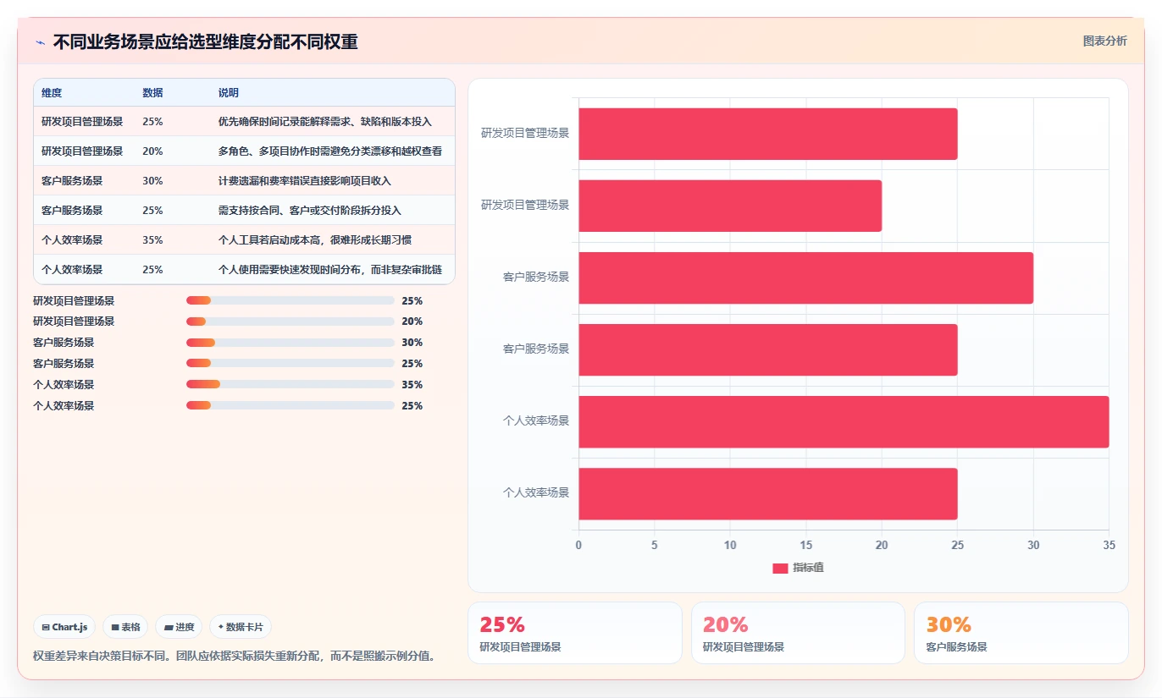The width and height of the screenshot is (1162, 698).
Task: Select the 表格 chip
Action: point(125,627)
